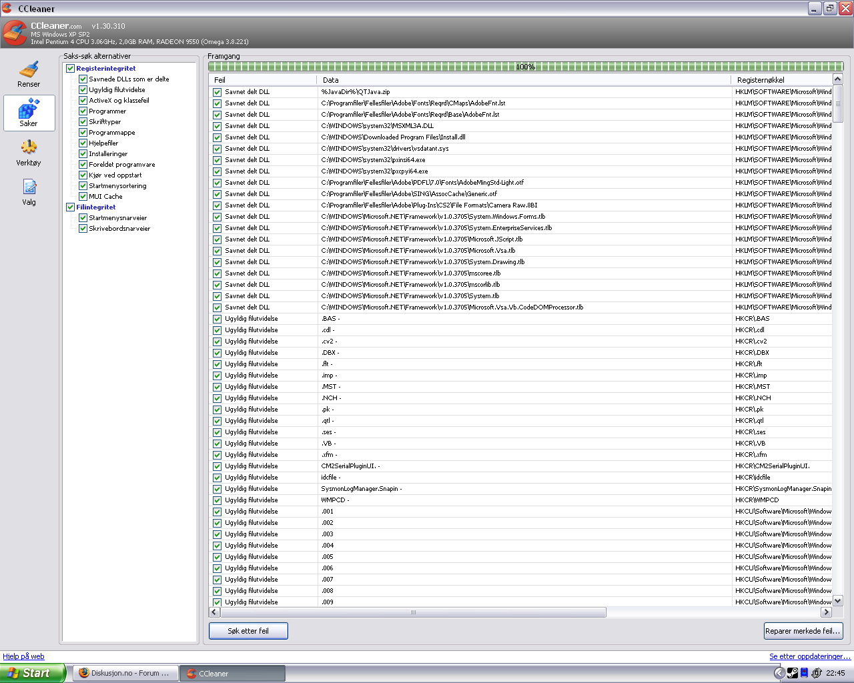Sort results by Feil column header
This screenshot has height=683, width=854.
pyautogui.click(x=263, y=79)
